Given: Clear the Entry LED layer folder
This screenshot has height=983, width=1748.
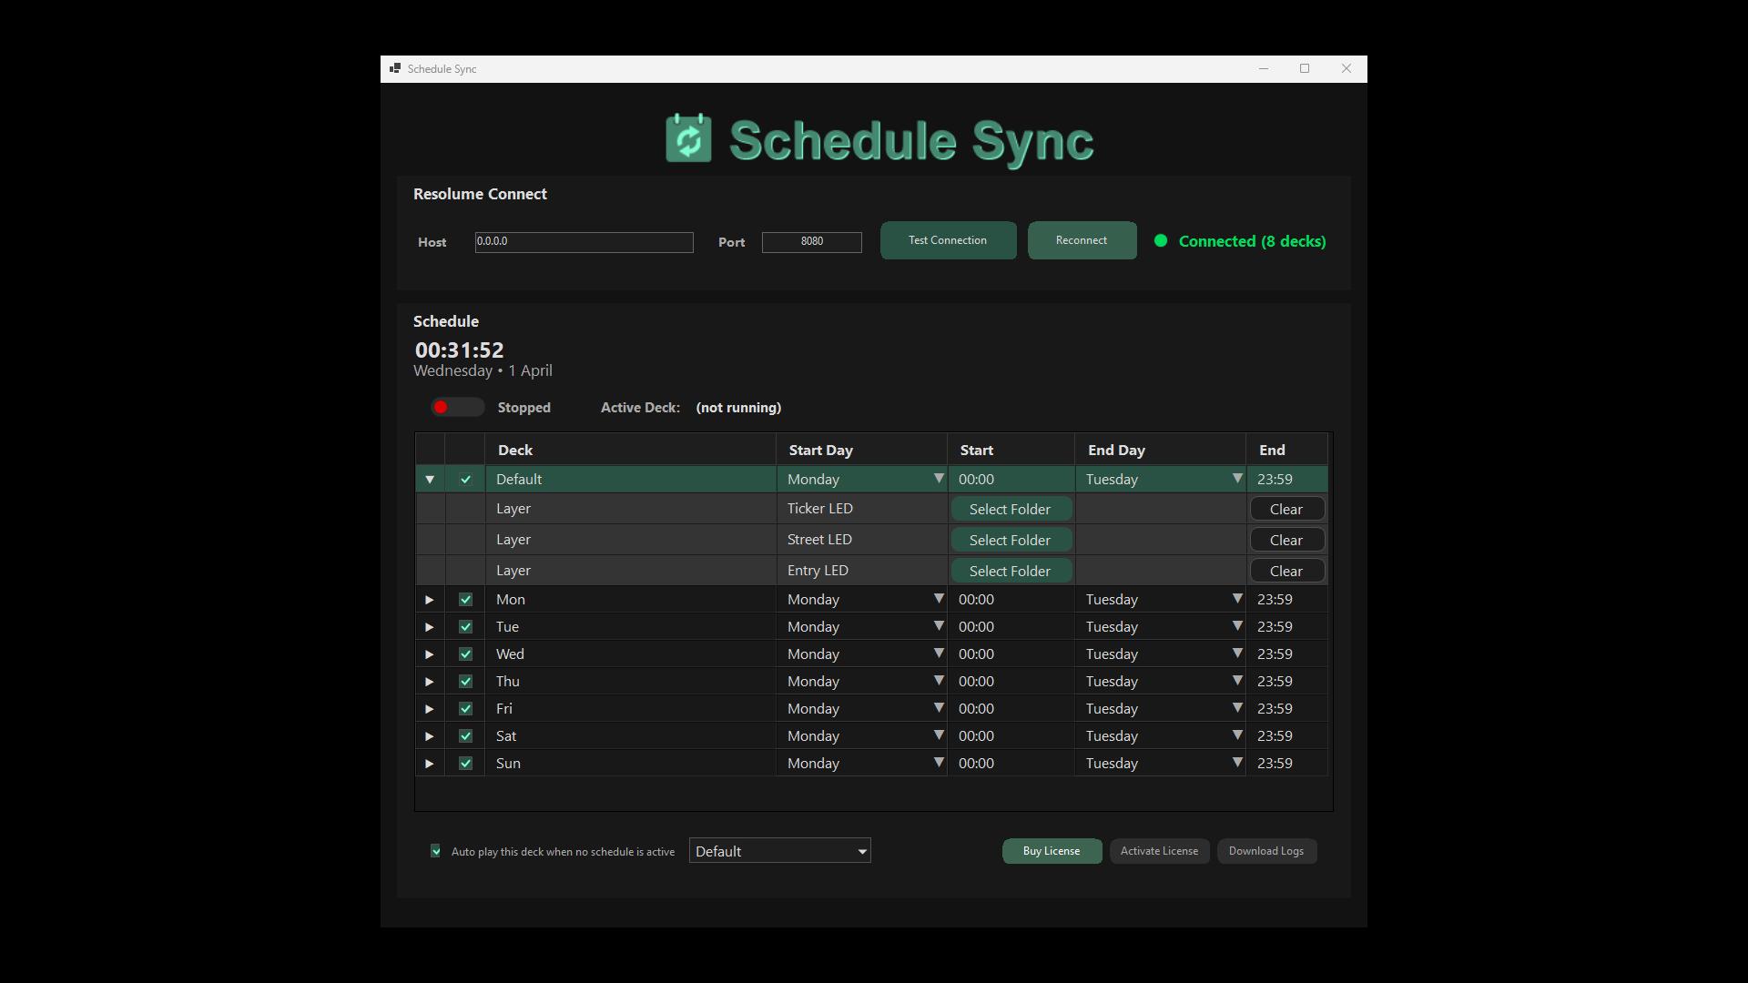Looking at the screenshot, I should click(x=1286, y=572).
